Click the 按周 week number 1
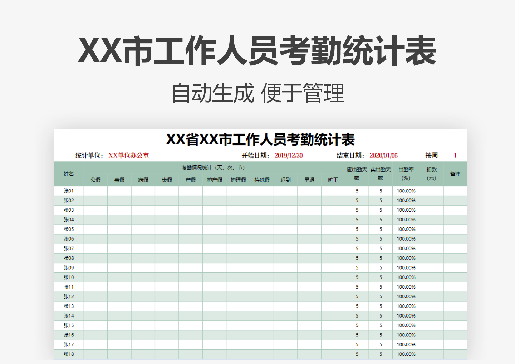Viewport: 515px width, 364px height. 455,155
